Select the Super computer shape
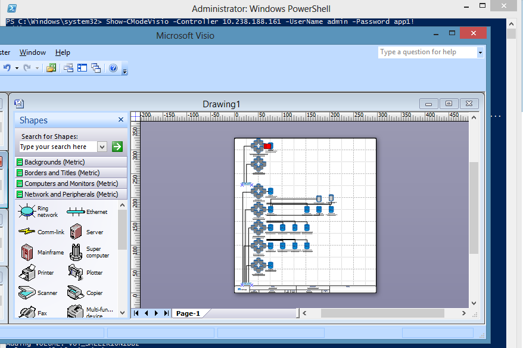Screen dimensions: 523x348 click(76, 252)
